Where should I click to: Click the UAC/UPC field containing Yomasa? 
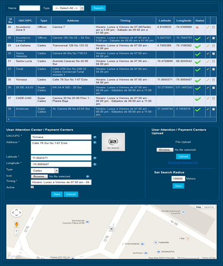click(61, 137)
